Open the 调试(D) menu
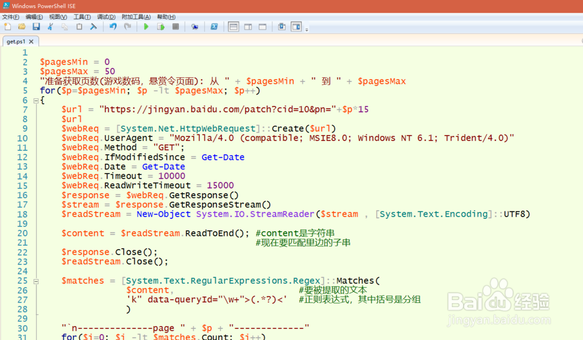 click(106, 17)
